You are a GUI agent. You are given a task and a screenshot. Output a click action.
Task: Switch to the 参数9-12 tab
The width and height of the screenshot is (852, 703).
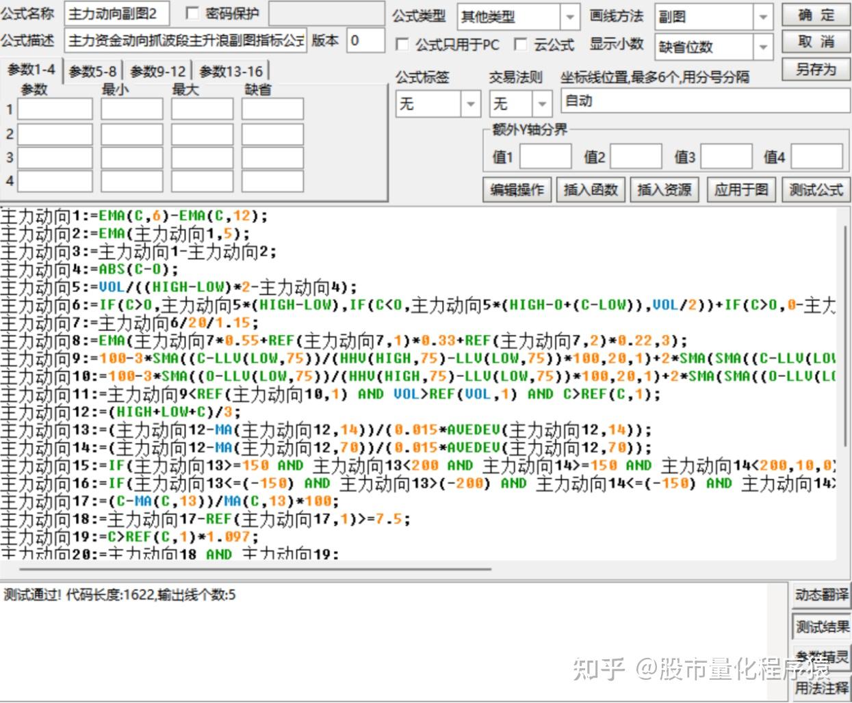[x=158, y=71]
